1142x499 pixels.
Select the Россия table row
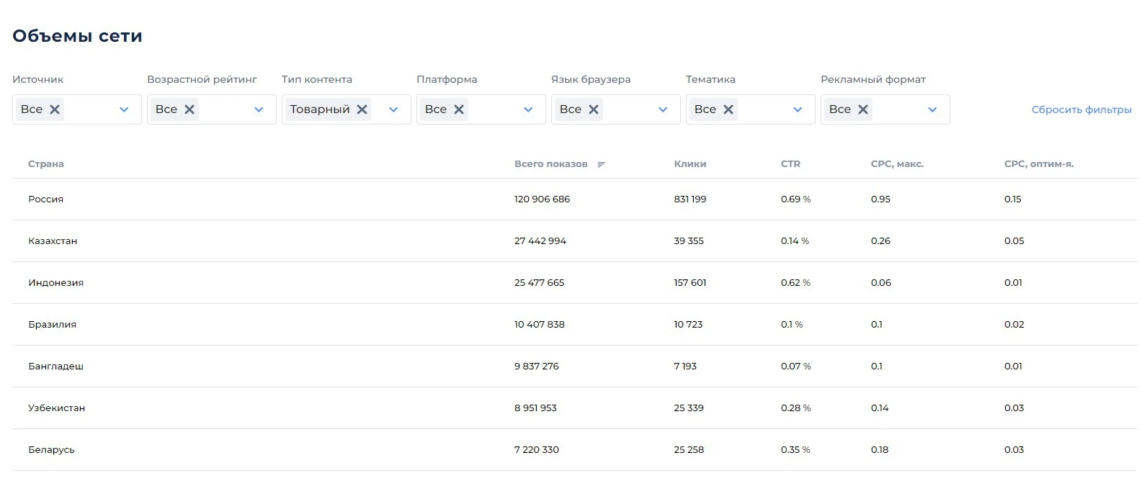point(574,199)
